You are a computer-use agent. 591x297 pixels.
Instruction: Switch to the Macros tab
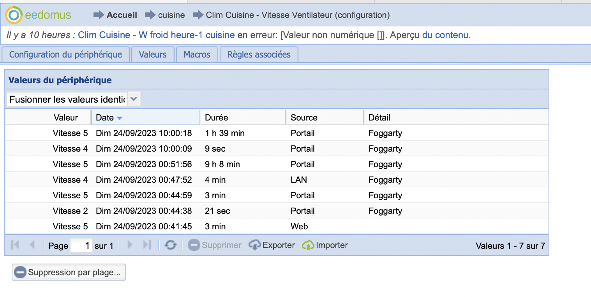coord(197,54)
